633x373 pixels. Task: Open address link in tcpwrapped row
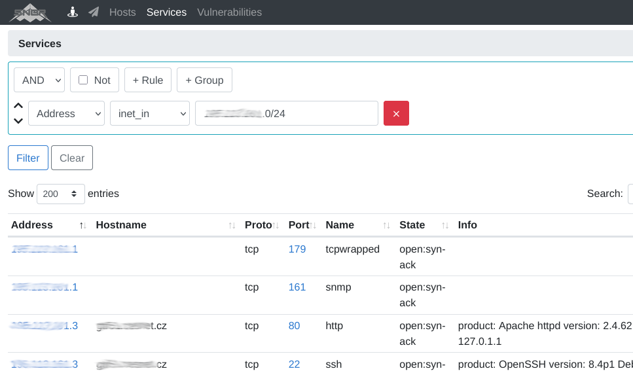coord(45,249)
